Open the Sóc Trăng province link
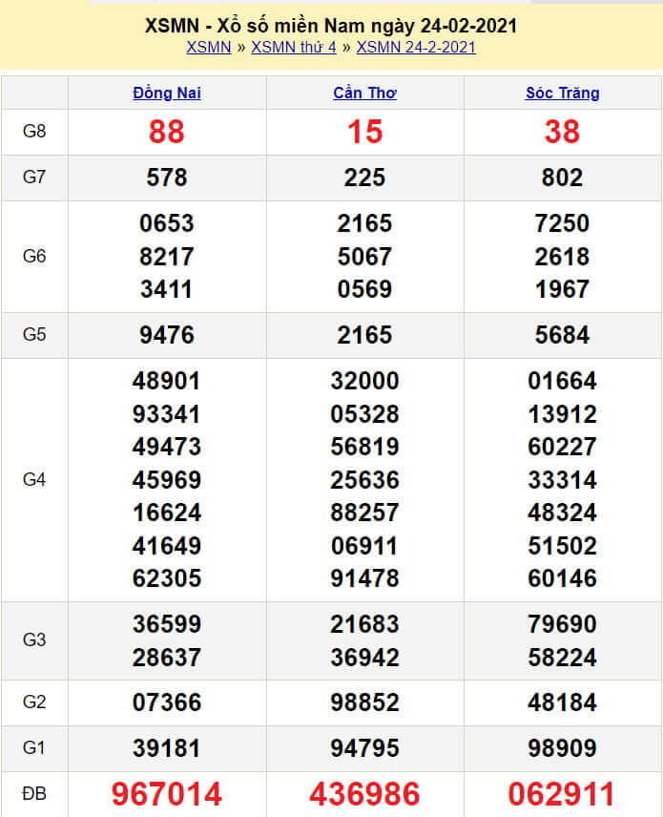The image size is (663, 817). click(x=563, y=93)
